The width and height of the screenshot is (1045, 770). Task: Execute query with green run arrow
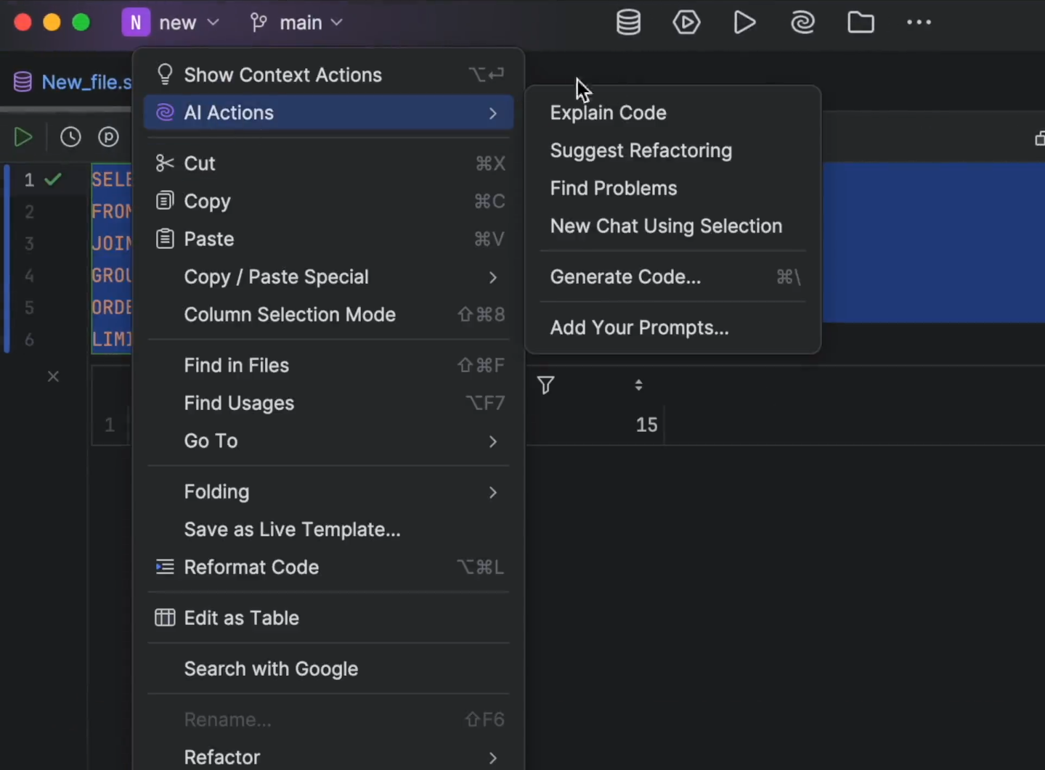point(23,137)
